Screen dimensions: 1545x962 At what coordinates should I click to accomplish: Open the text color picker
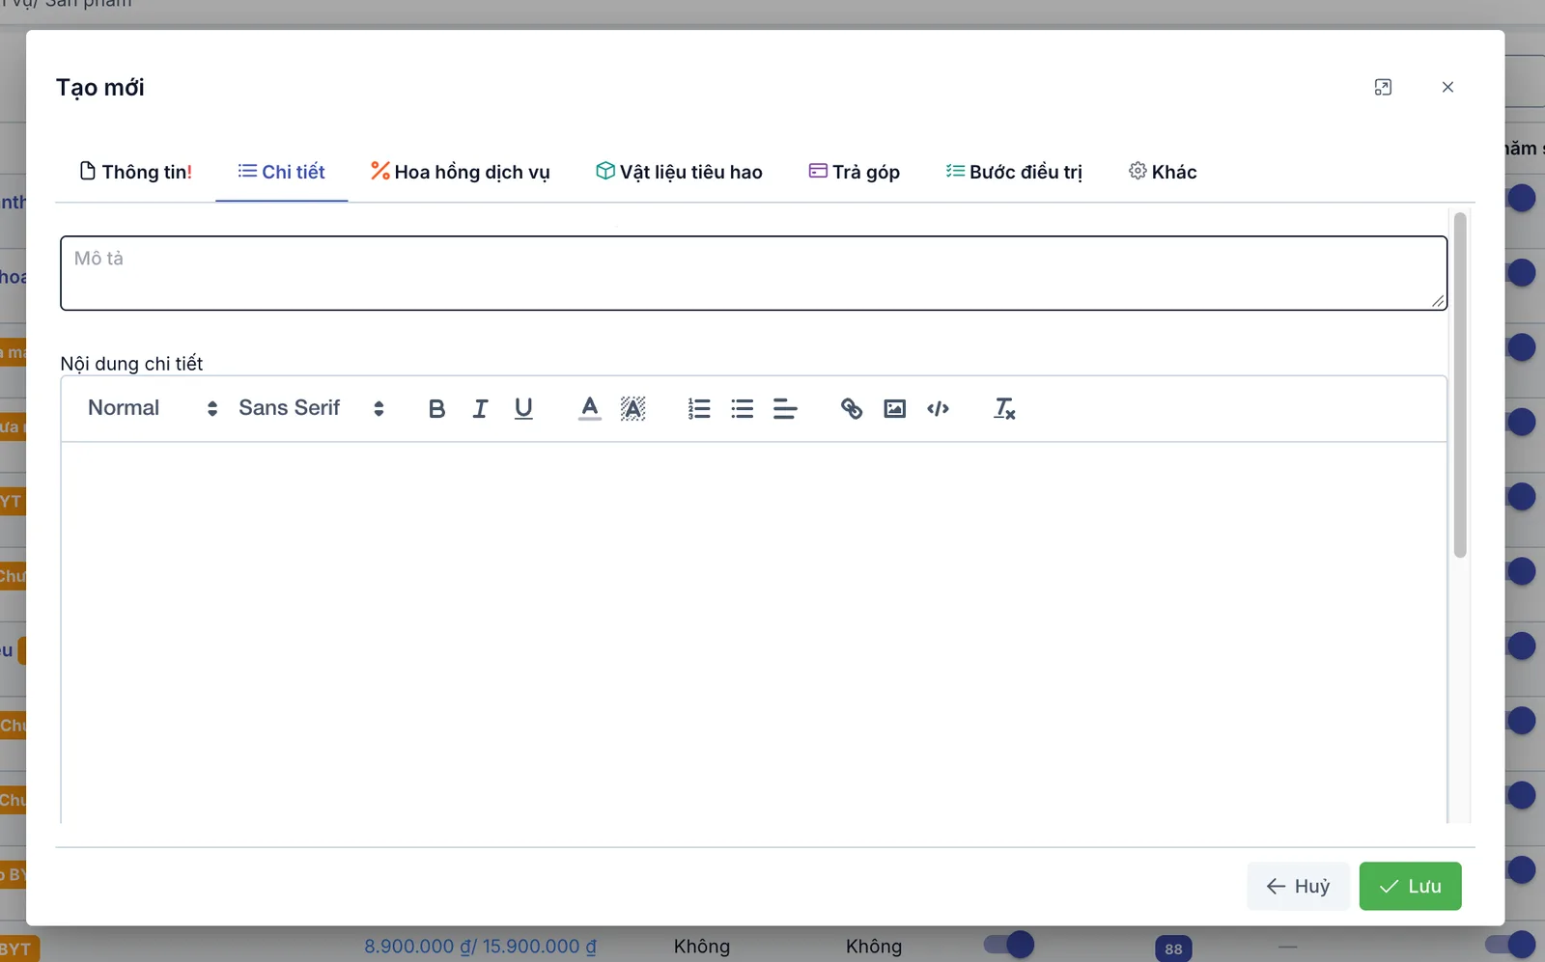coord(590,409)
